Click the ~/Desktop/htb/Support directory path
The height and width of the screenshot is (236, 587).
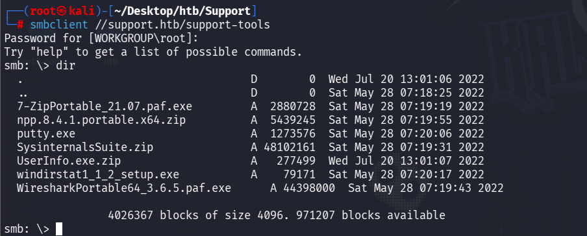tap(182, 11)
